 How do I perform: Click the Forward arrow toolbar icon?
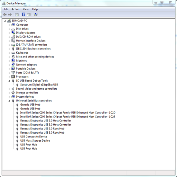click(x=10, y=14)
